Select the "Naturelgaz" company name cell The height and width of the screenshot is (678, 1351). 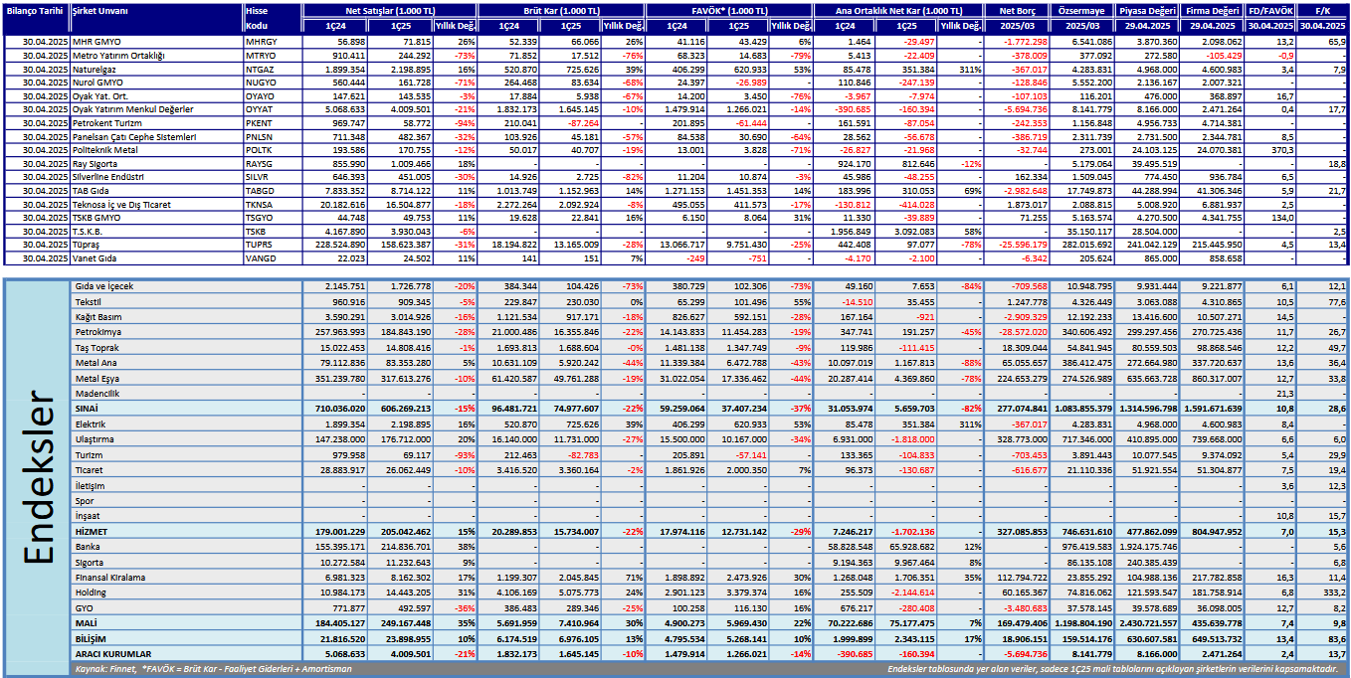95,70
